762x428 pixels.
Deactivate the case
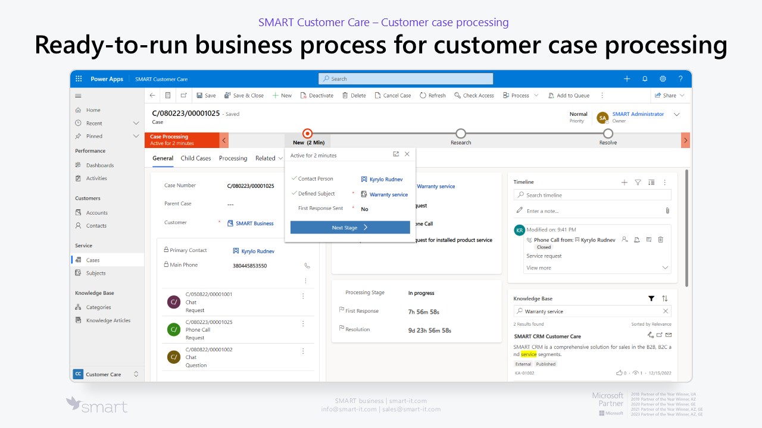[317, 95]
